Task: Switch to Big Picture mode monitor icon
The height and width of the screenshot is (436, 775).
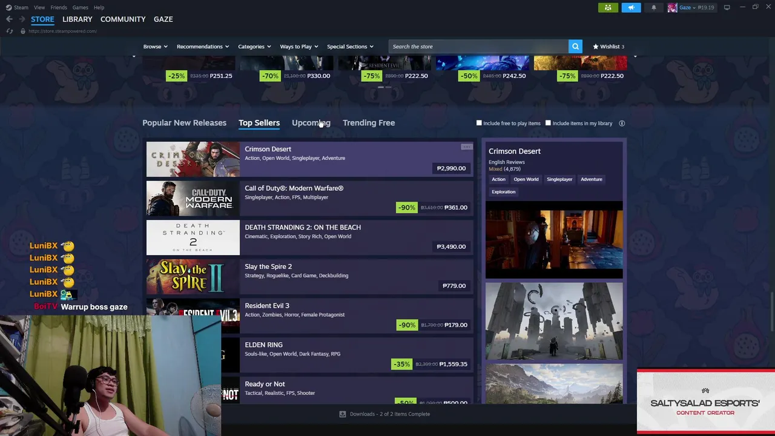Action: click(727, 7)
